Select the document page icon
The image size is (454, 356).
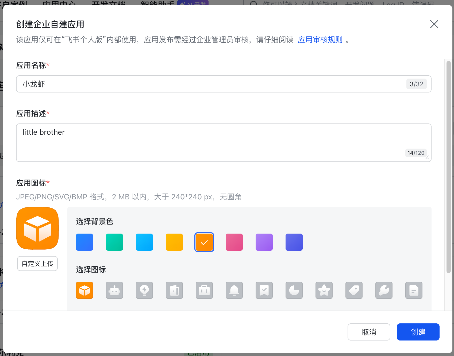tap(414, 290)
